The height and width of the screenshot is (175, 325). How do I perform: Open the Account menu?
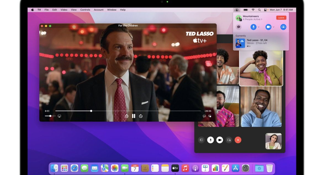point(99,10)
